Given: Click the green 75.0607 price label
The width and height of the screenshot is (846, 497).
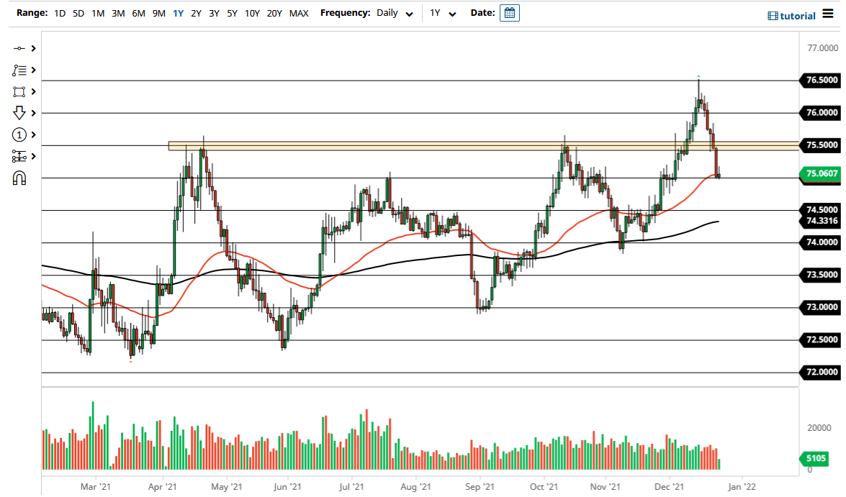Looking at the screenshot, I should (821, 174).
